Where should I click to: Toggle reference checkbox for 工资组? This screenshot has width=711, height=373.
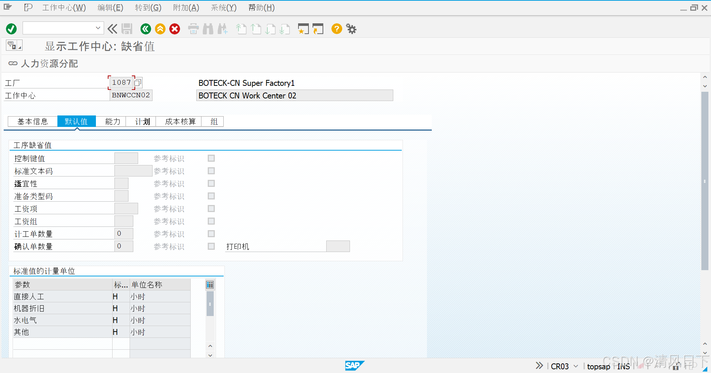(x=211, y=221)
